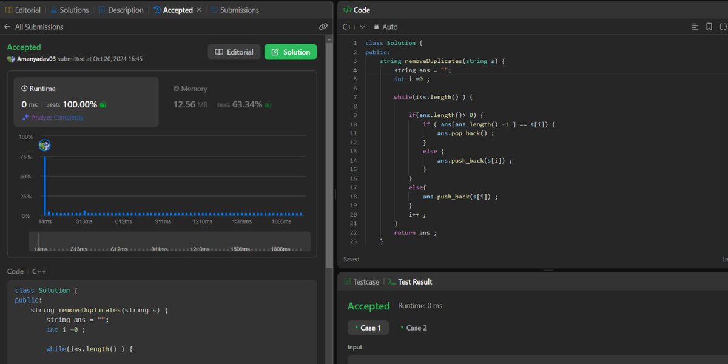Click the runtime range slider handle at 14ms
Screen dimensions: 728x364
[38, 241]
